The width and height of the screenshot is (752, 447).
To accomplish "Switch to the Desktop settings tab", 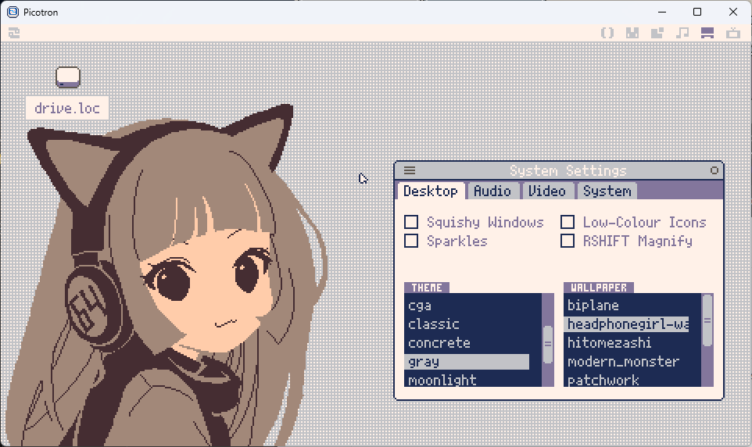I will tap(430, 191).
